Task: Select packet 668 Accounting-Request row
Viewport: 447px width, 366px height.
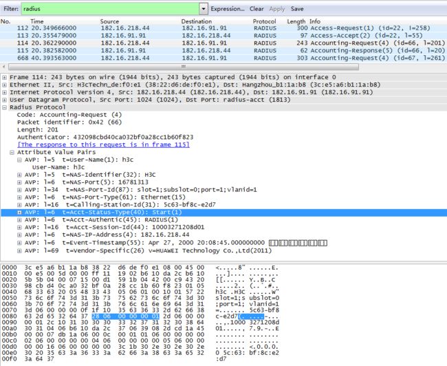Action: pyautogui.click(x=223, y=58)
